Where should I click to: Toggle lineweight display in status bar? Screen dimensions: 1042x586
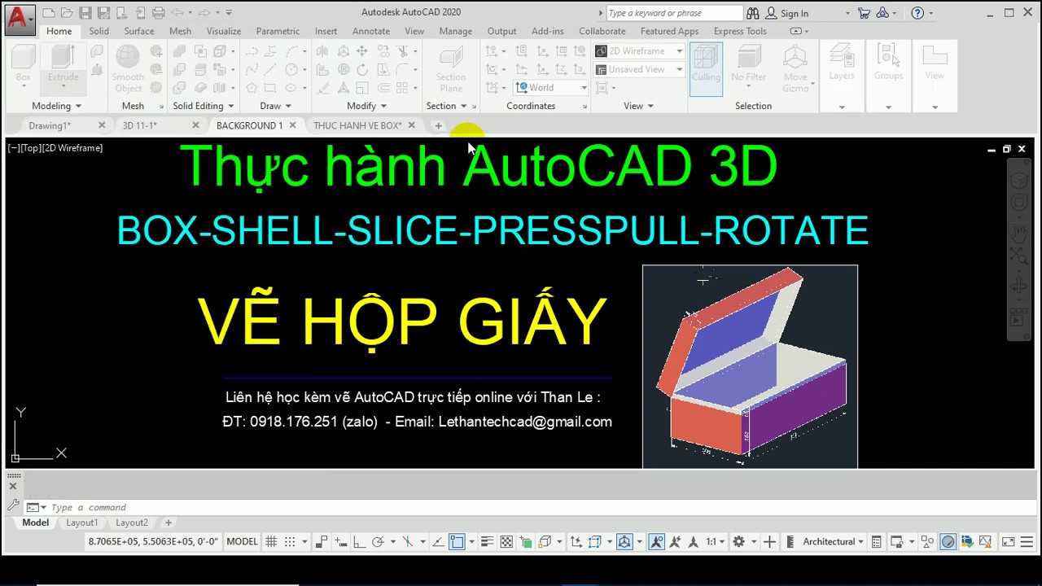coord(488,542)
